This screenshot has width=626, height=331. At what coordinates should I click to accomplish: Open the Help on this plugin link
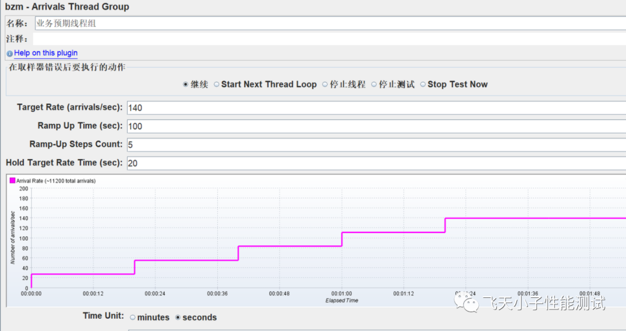point(46,53)
